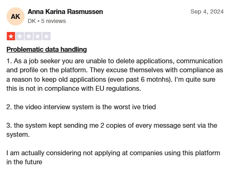Click the word 'Rasmussen' in reviewer name
Viewport: 240px width, 170px height.
85,12
